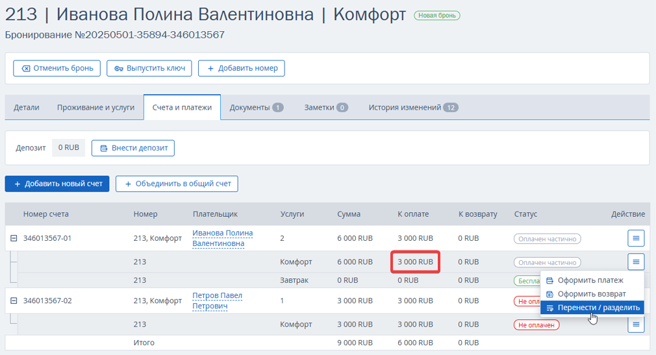
Task: Click the Отменить бронь button
Action: 57,68
